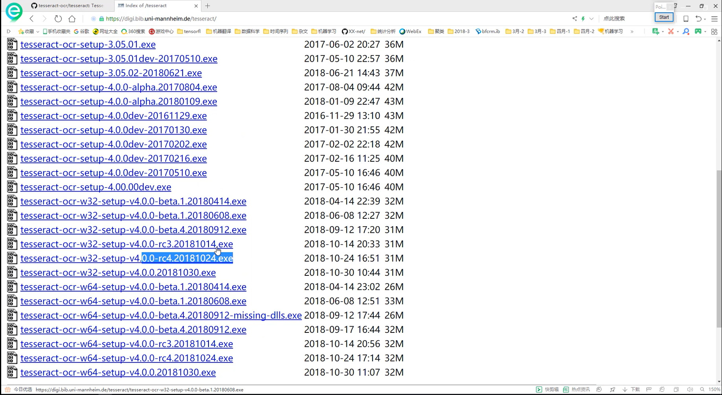
Task: Open the 'WebEx' bookmark
Action: coord(410,31)
